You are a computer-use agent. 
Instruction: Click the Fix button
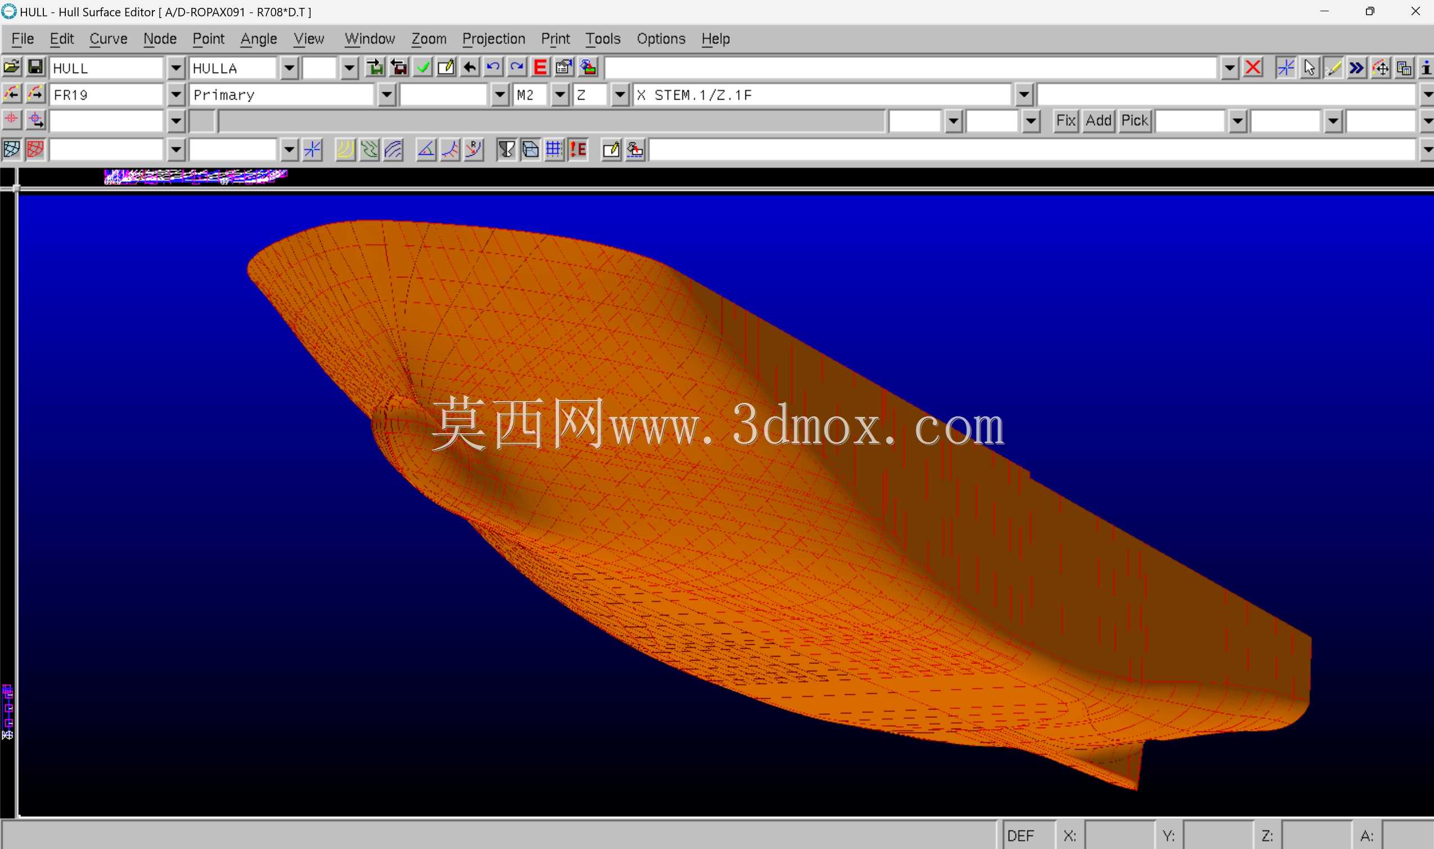coord(1066,121)
